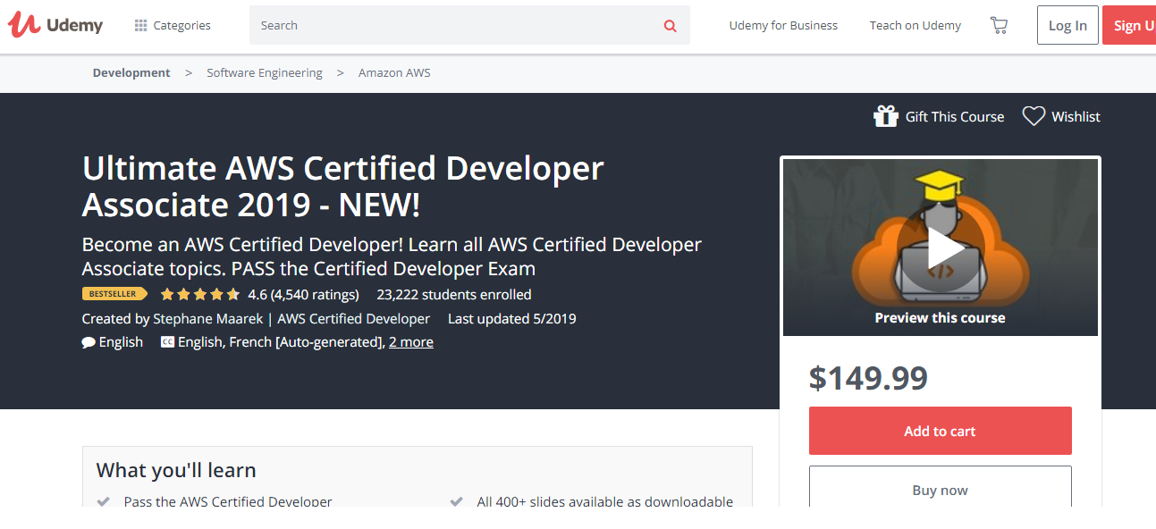Click the $149.99 price
This screenshot has height=529, width=1156.
click(868, 378)
